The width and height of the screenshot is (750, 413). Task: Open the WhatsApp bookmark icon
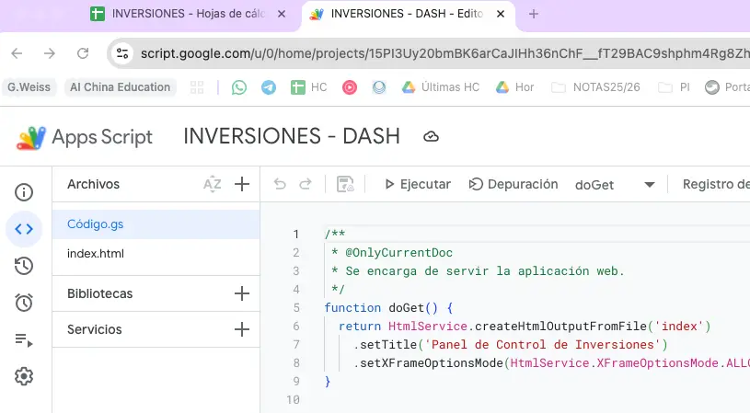239,87
